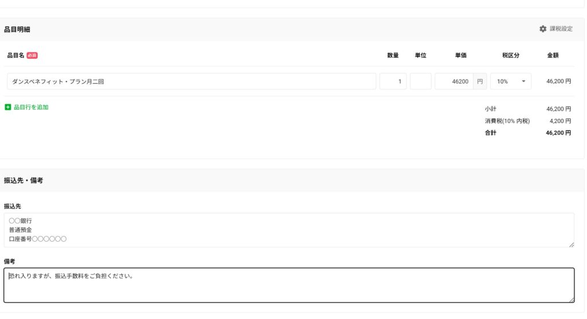This screenshot has width=587, height=319.
Task: Focus the 数量 quantity input
Action: click(393, 81)
